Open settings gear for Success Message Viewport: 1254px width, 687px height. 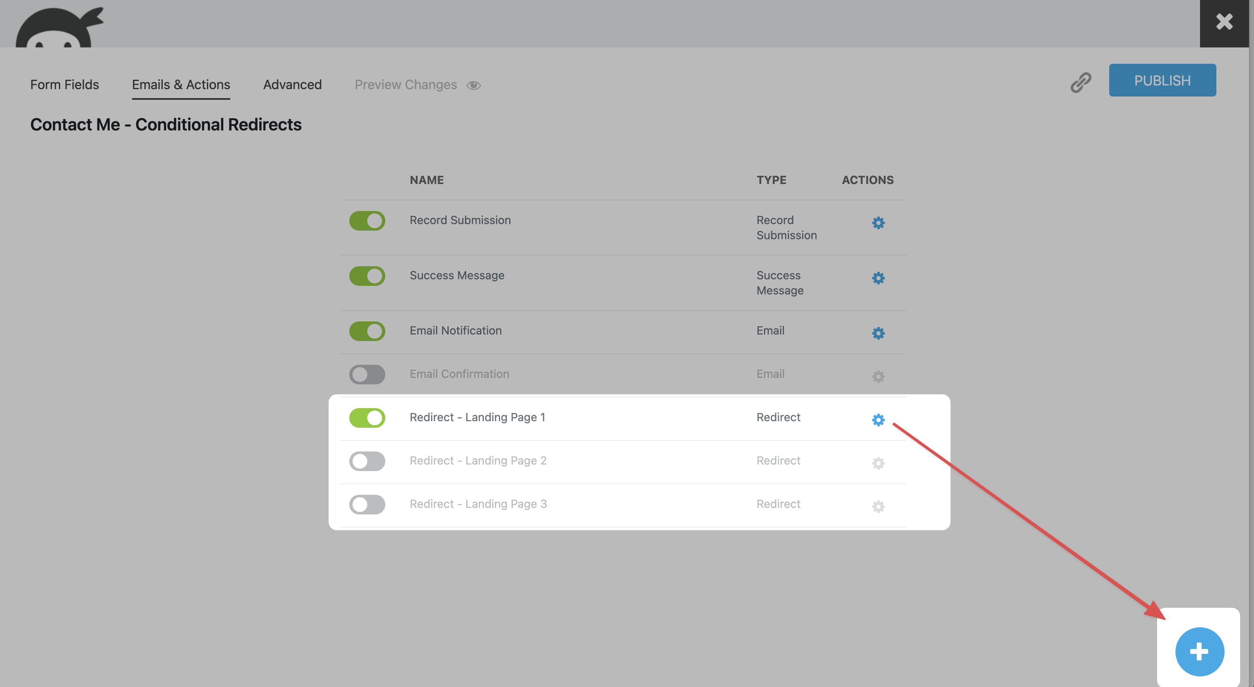(878, 278)
